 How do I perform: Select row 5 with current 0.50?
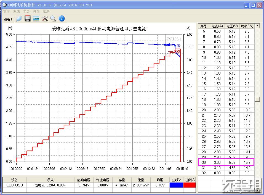point(226,31)
